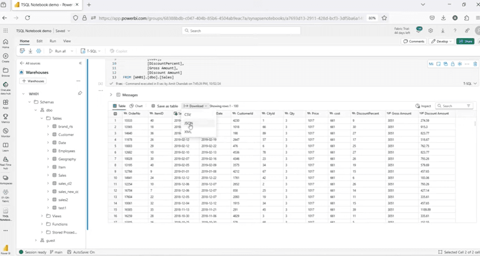Open the Saved status dropdown
The image size is (480, 256).
tap(63, 31)
